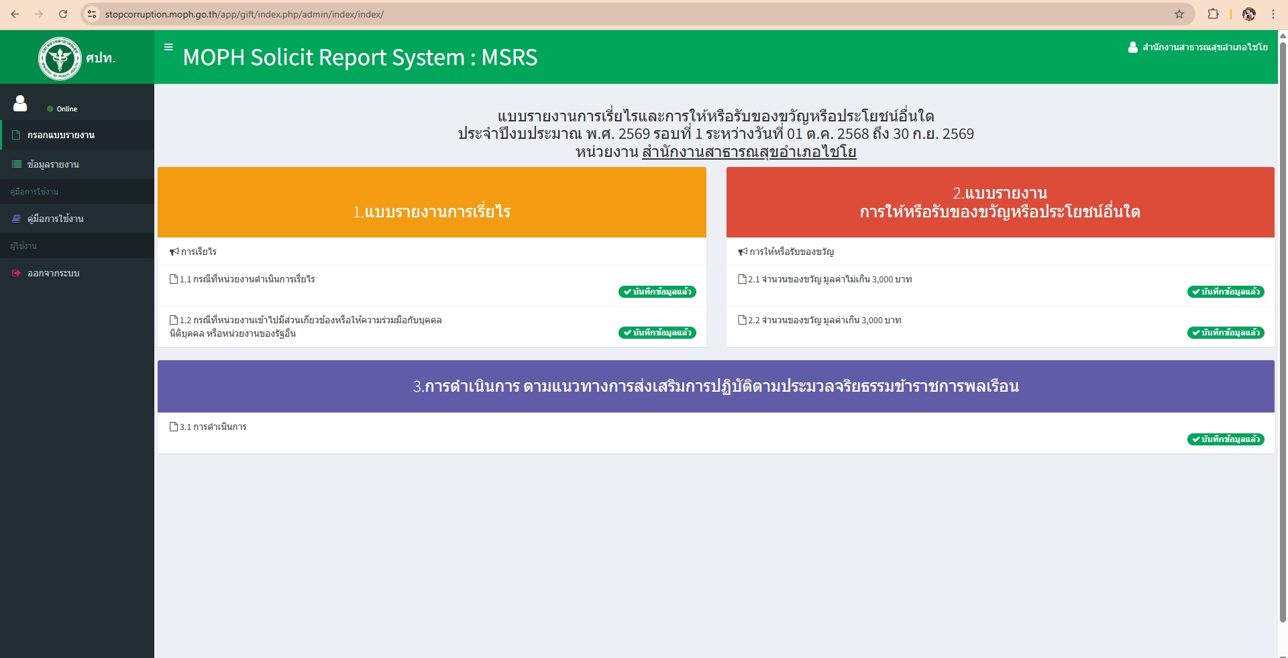
Task: Open the browser extensions puzzle icon
Action: click(1213, 14)
